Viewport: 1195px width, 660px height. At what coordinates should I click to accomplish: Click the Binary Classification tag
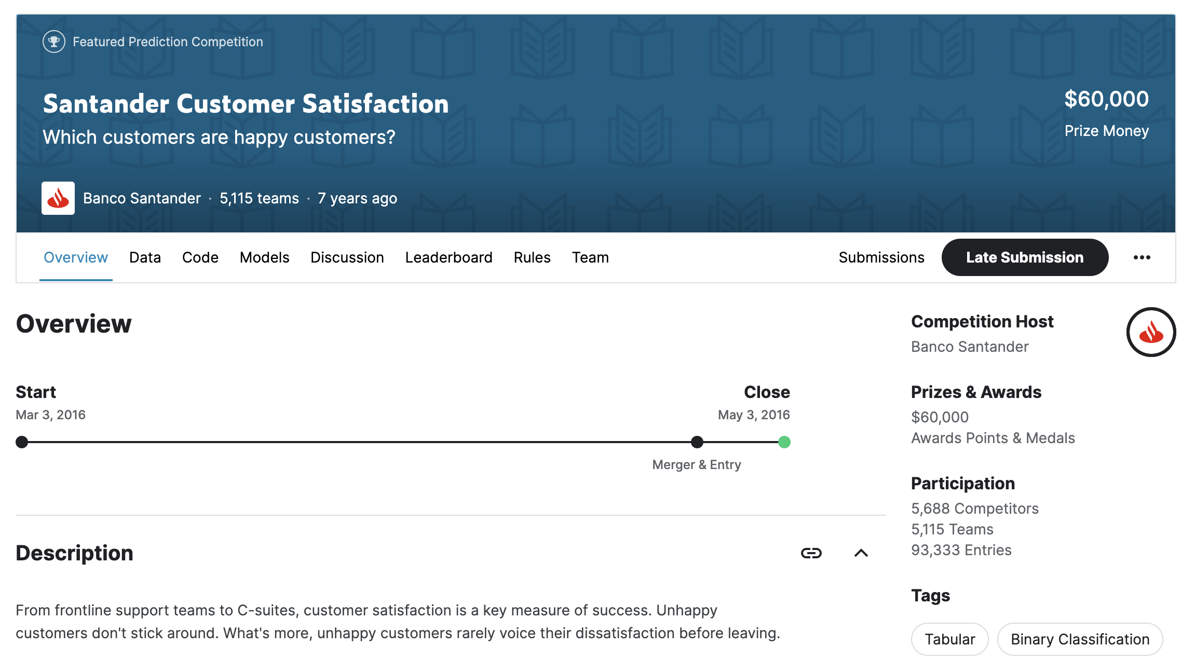(1080, 639)
